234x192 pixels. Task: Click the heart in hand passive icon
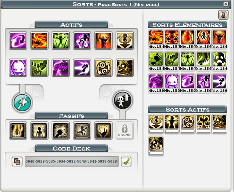point(103,131)
